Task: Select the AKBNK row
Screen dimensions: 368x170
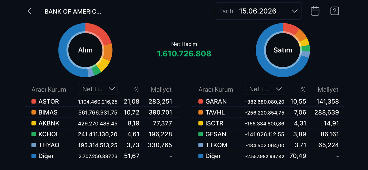Action: [102, 123]
